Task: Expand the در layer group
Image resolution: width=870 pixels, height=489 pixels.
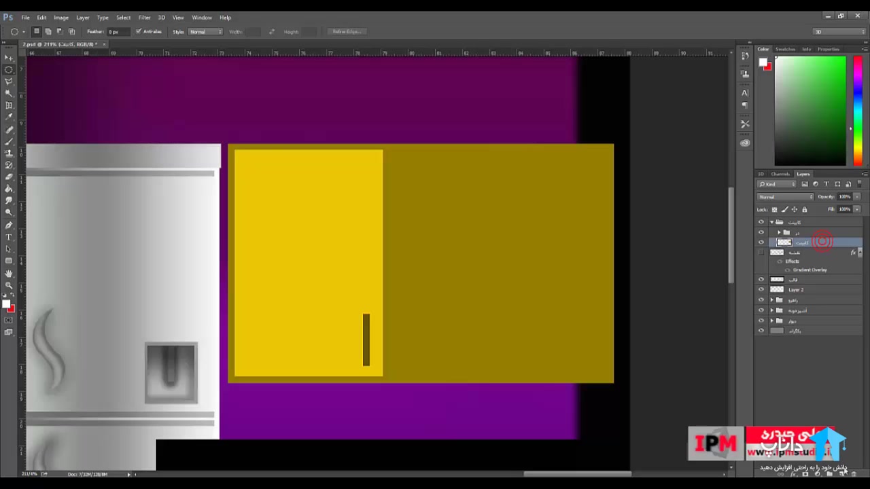Action: point(779,232)
